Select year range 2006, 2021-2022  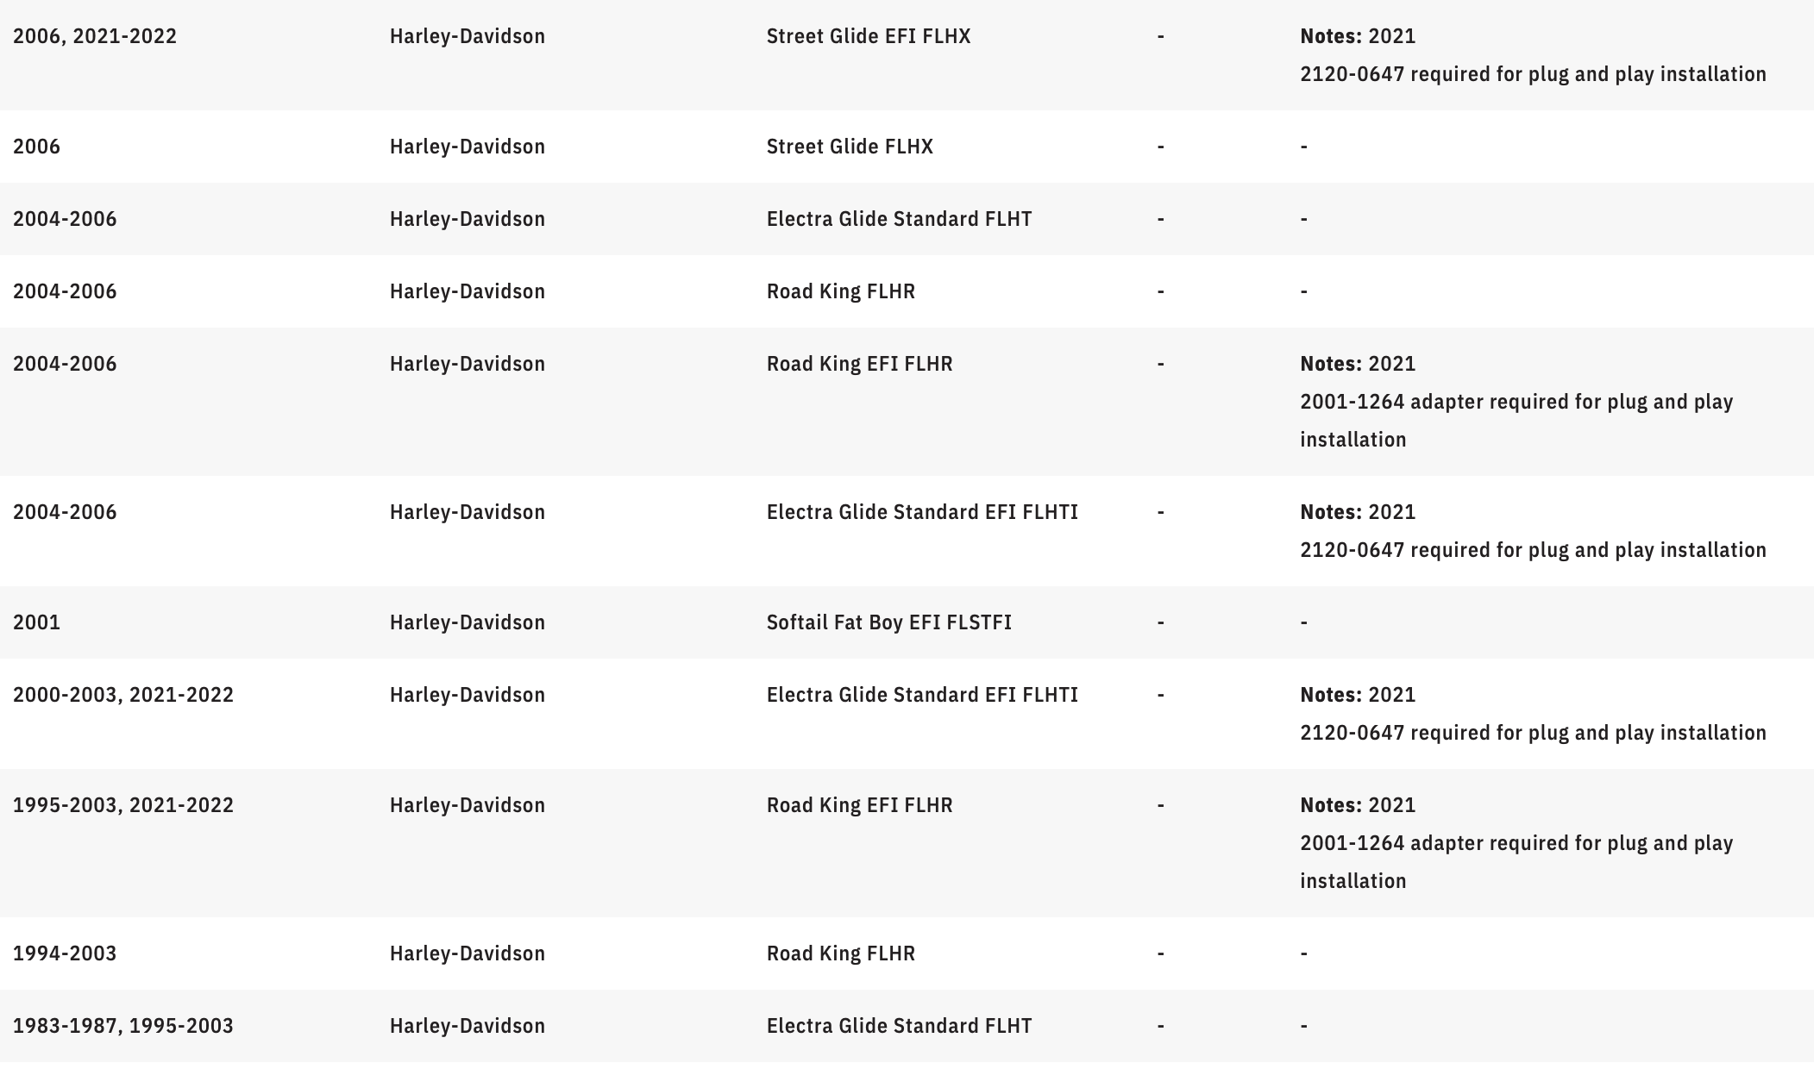pyautogui.click(x=95, y=36)
